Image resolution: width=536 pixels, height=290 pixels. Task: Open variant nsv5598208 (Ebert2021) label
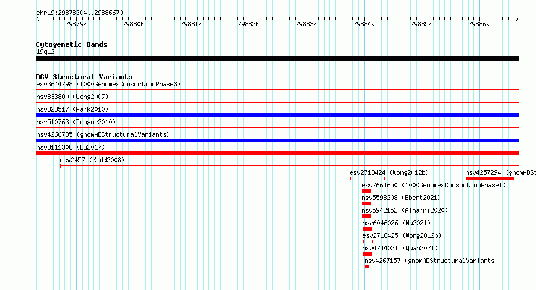[x=401, y=198]
